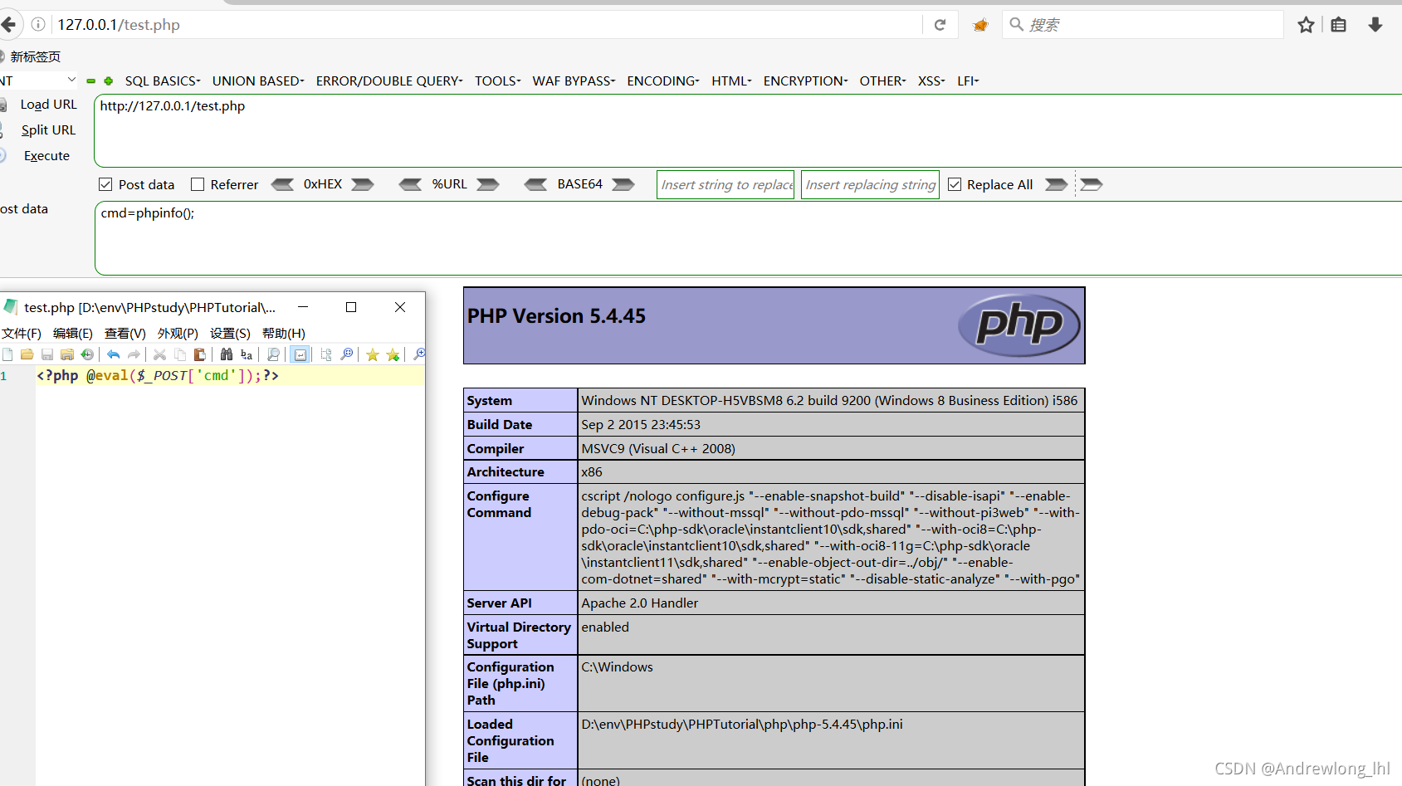Expand the UNION BASED dropdown
The width and height of the screenshot is (1402, 786).
258,81
